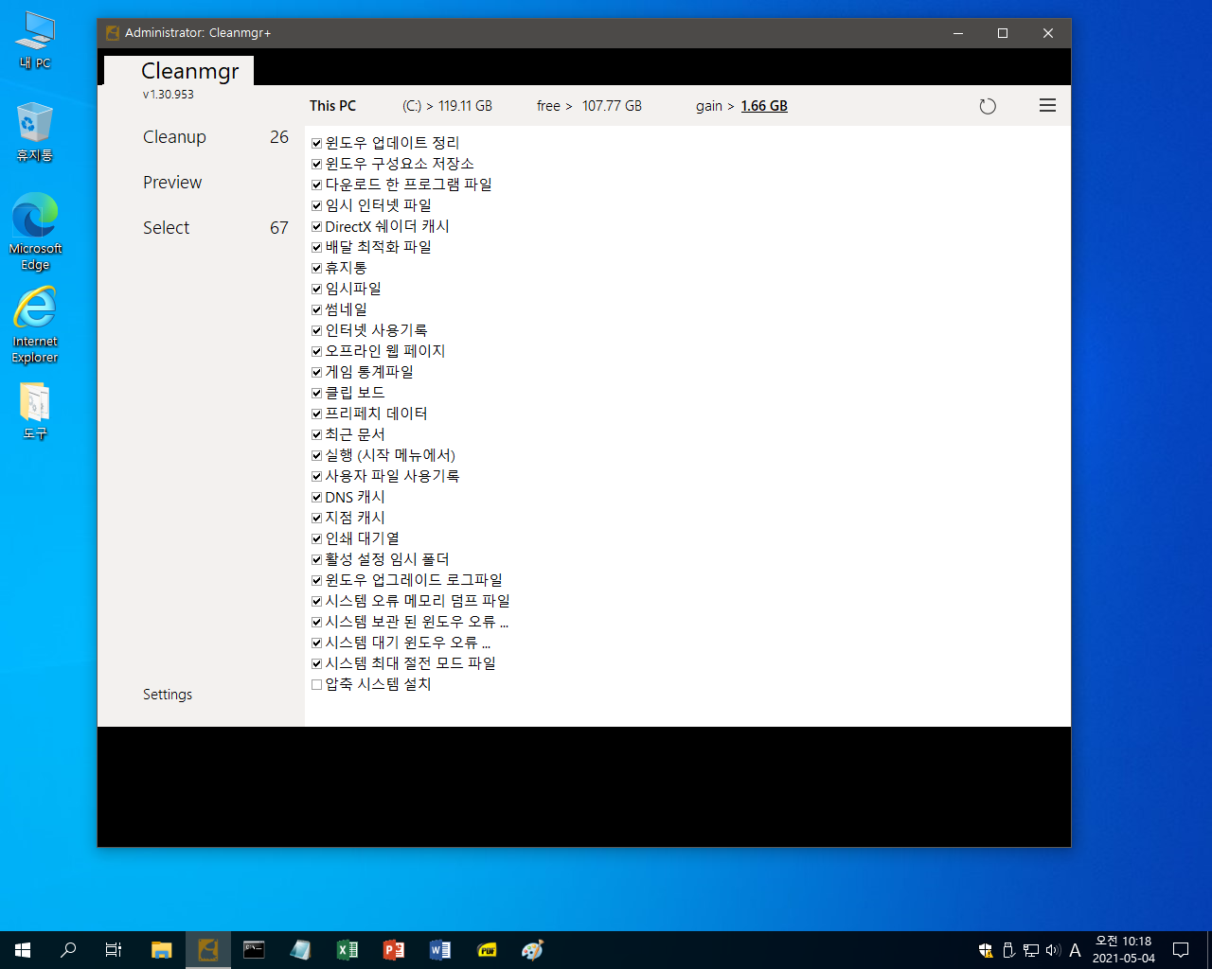Open the notification center icon
The height and width of the screenshot is (969, 1212).
(x=1181, y=950)
